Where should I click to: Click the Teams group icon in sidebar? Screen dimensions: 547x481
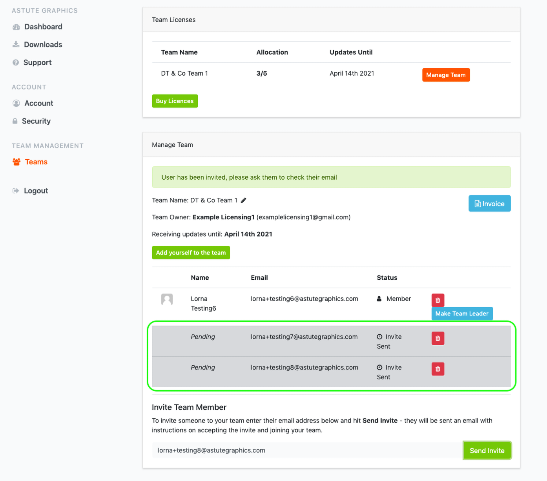(16, 162)
